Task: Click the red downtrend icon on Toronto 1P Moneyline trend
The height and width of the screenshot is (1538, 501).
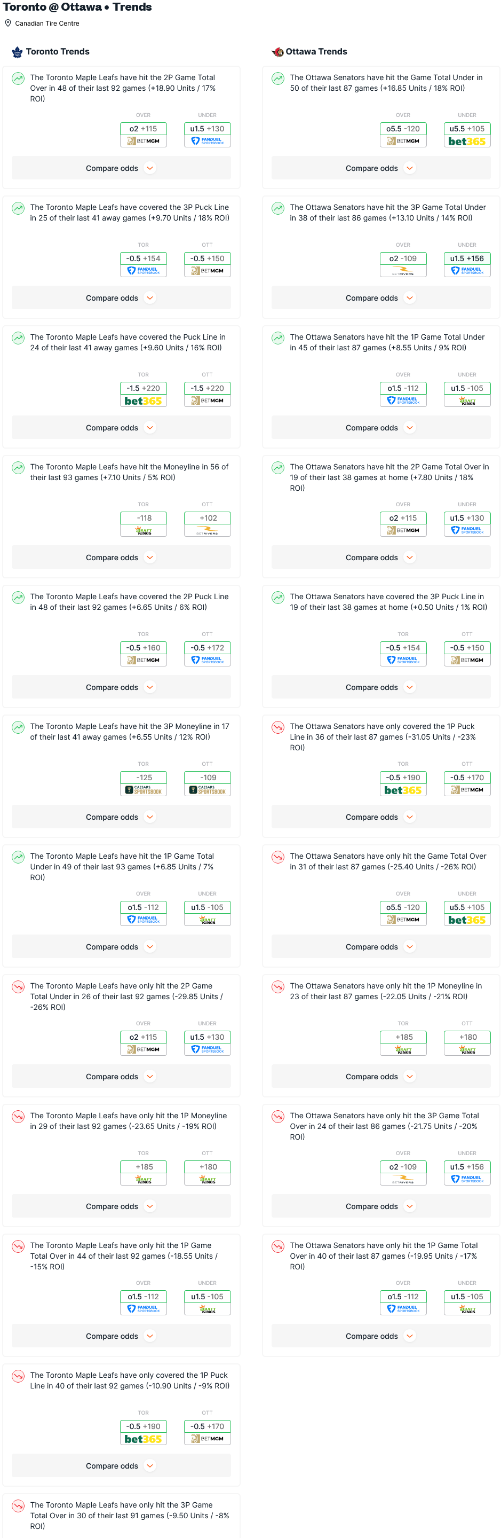Action: pos(19,1117)
